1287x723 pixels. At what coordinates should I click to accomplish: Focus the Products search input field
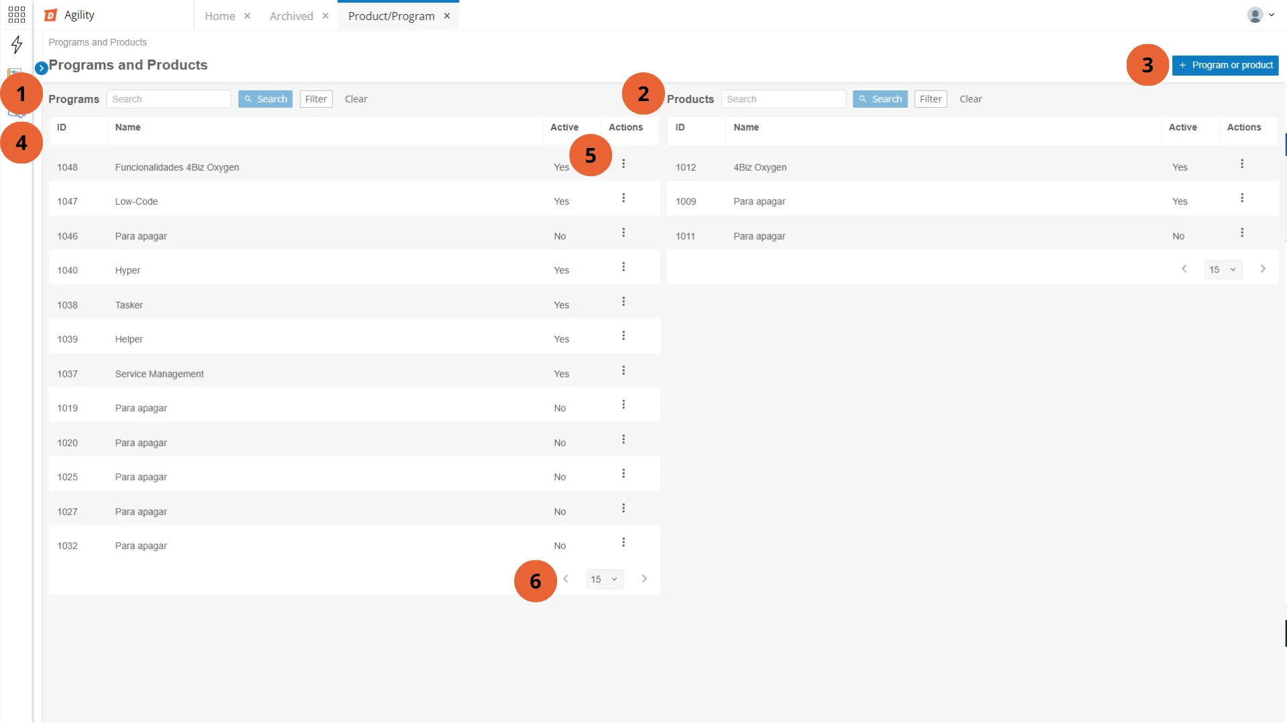click(x=784, y=99)
